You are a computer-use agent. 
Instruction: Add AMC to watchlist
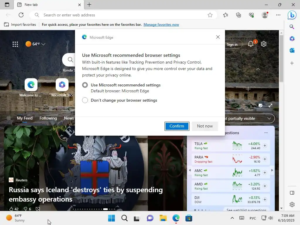pyautogui.click(x=265, y=173)
